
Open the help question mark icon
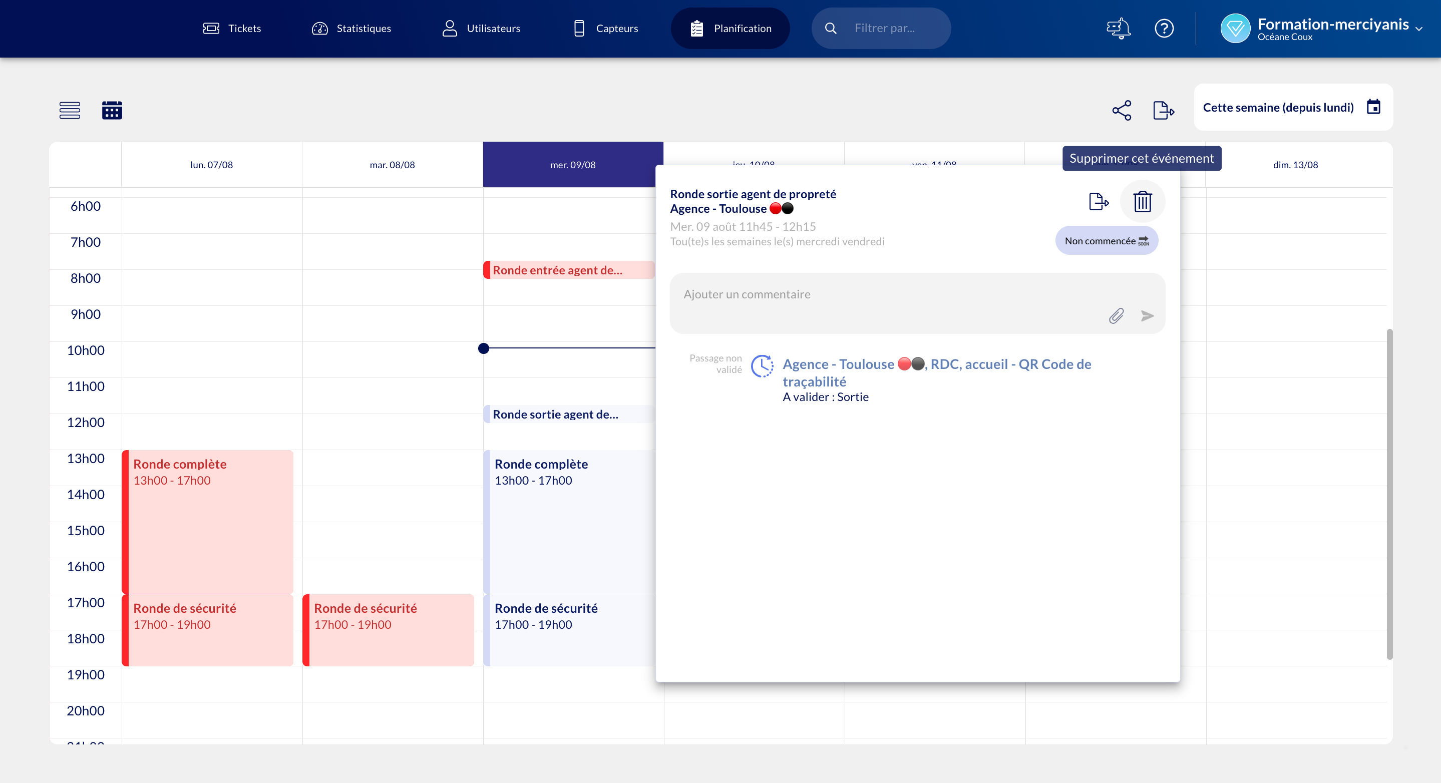click(x=1164, y=28)
